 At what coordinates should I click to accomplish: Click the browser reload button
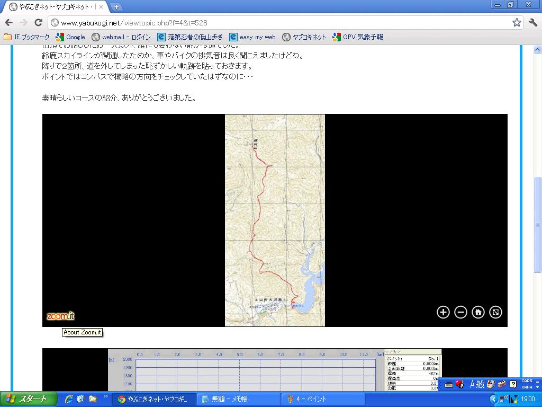click(38, 22)
